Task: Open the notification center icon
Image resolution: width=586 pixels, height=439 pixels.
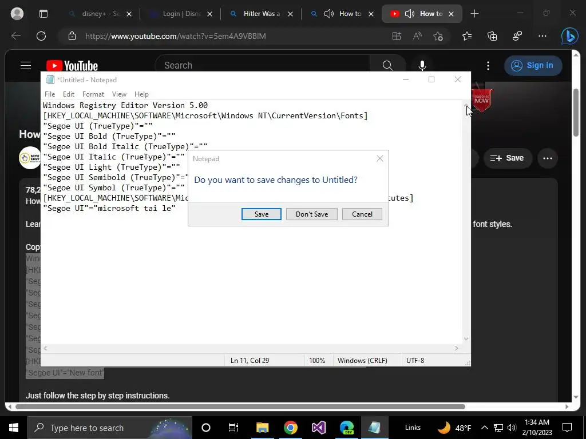Action: click(567, 428)
